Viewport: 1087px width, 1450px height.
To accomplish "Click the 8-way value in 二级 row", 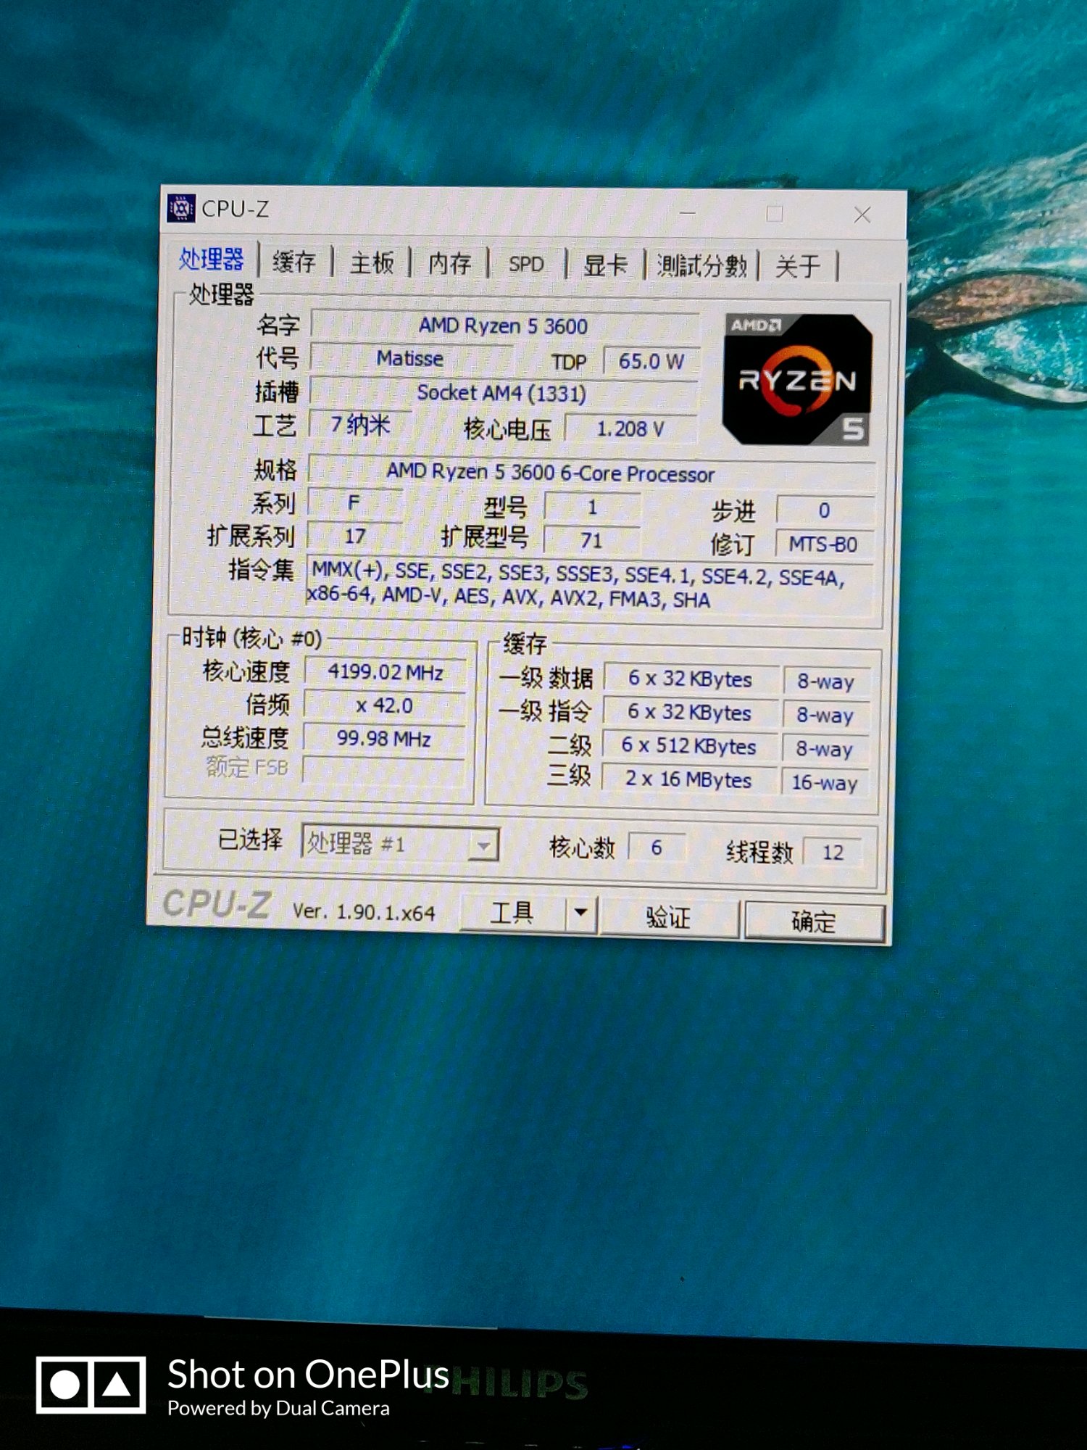I will [x=825, y=748].
